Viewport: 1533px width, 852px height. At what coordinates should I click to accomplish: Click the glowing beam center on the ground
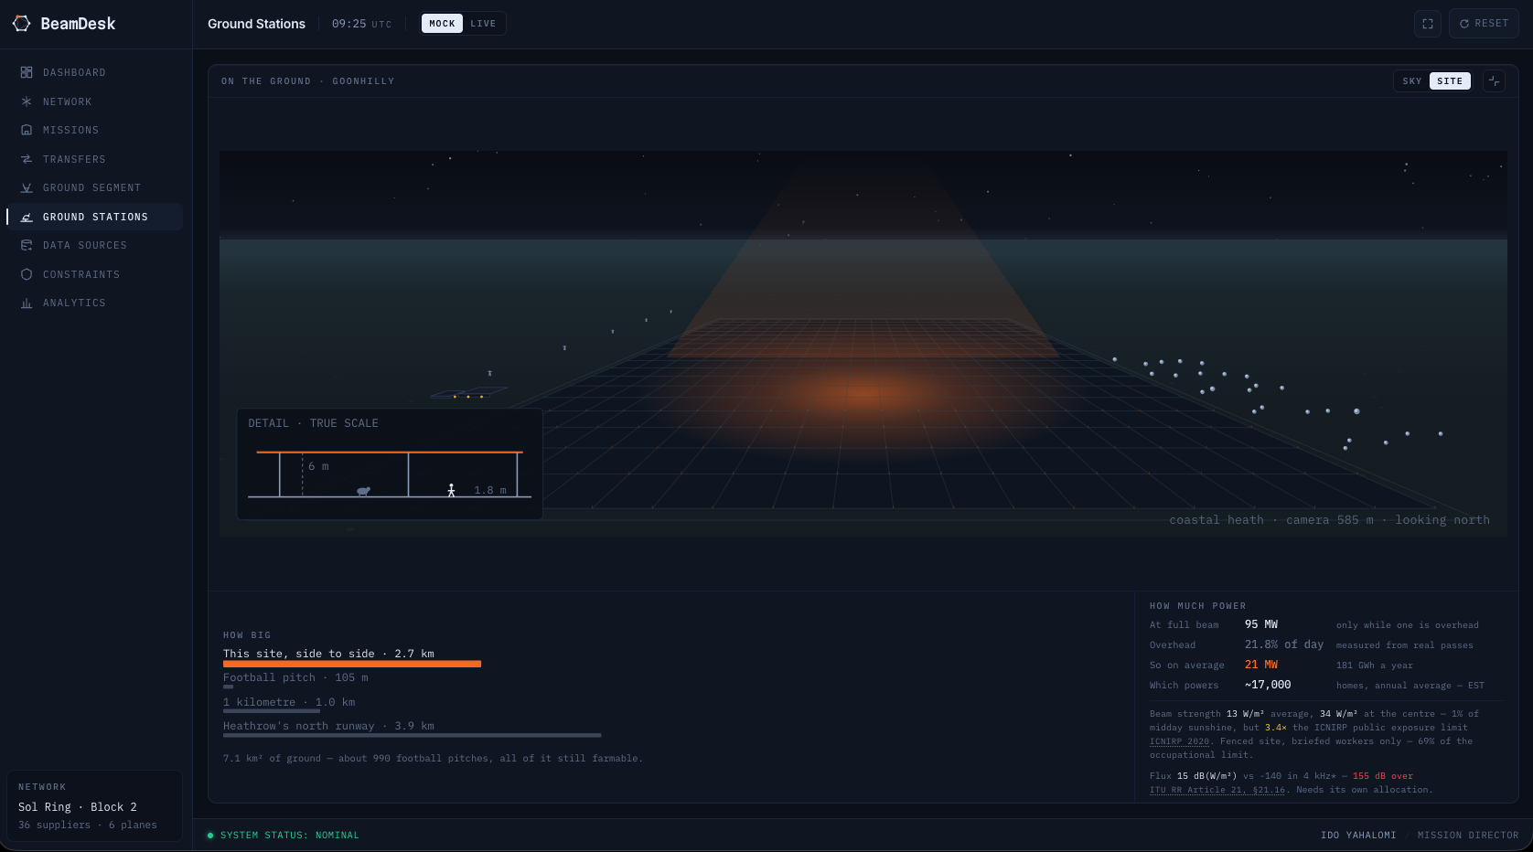[x=863, y=393]
